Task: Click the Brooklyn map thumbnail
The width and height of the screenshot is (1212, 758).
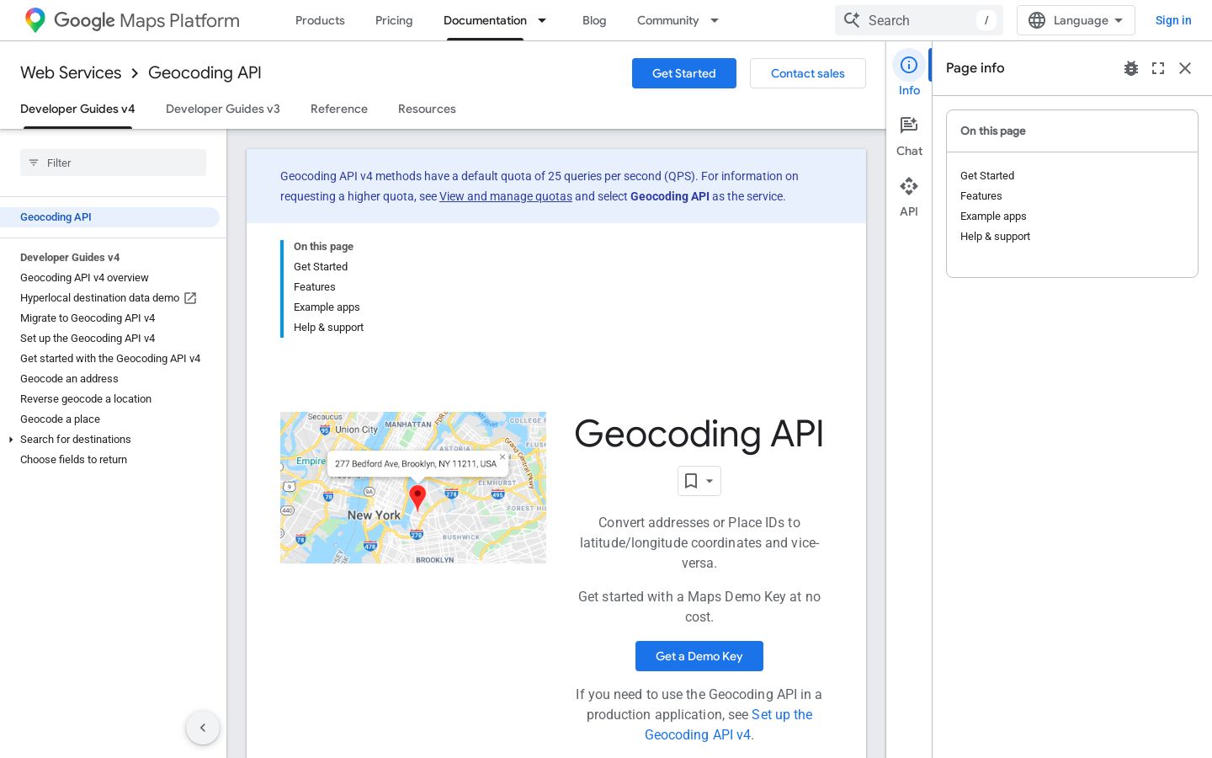Action: click(413, 488)
